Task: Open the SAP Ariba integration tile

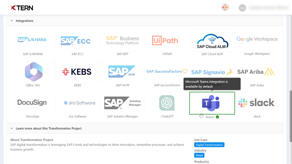Action: (257, 72)
